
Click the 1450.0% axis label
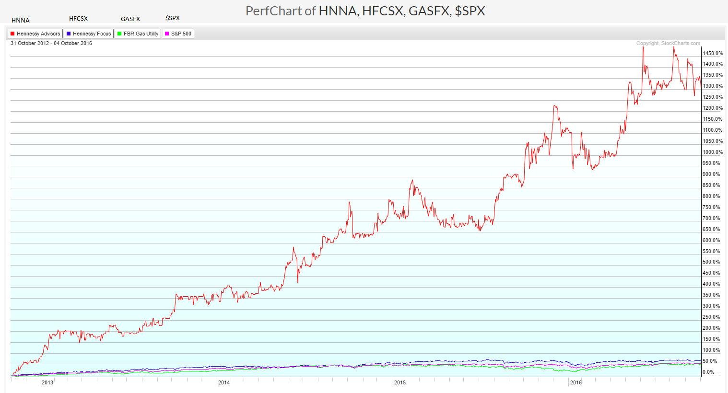point(712,53)
